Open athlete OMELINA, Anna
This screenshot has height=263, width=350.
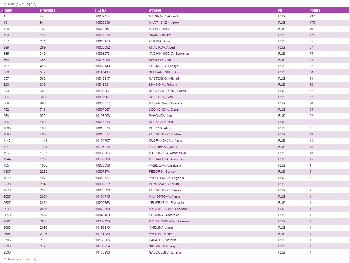click(161, 228)
